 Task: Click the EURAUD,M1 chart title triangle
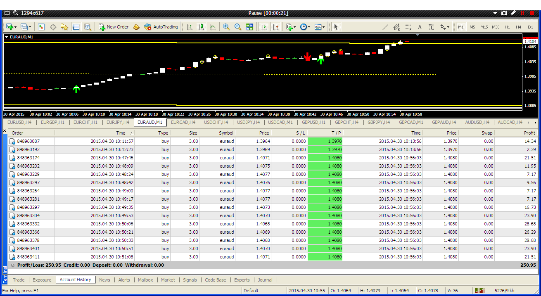[x=6, y=37]
